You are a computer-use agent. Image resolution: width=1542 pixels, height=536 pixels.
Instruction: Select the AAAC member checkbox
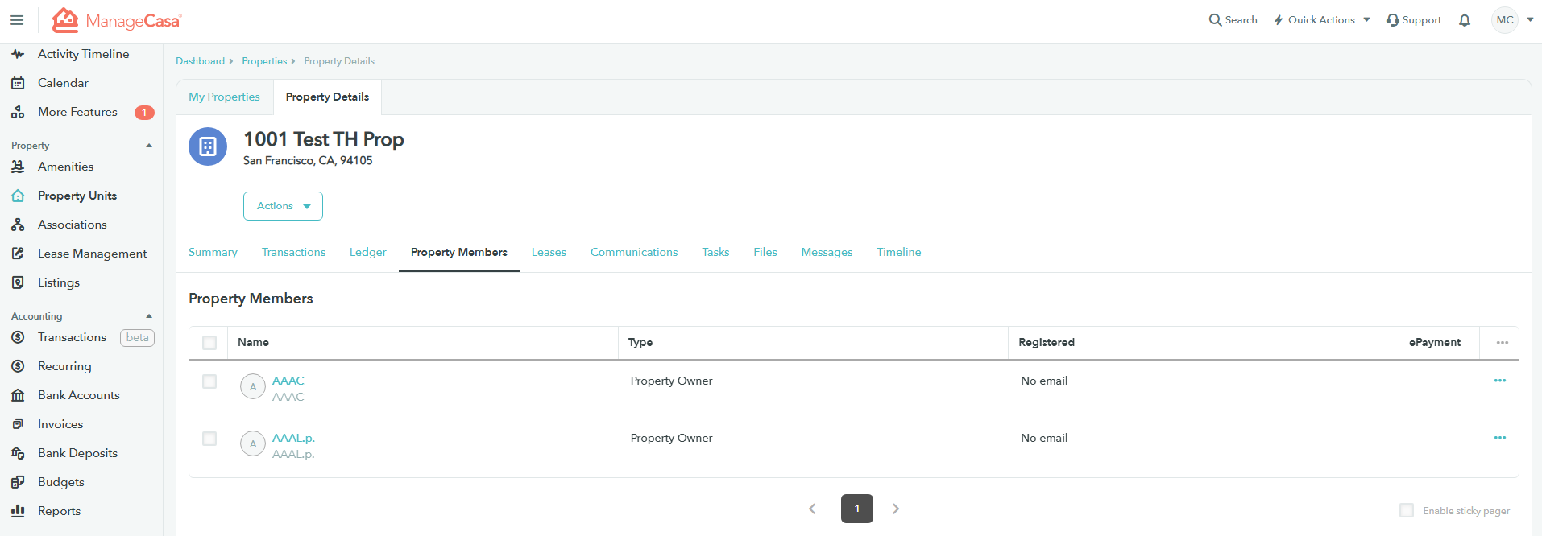209,381
